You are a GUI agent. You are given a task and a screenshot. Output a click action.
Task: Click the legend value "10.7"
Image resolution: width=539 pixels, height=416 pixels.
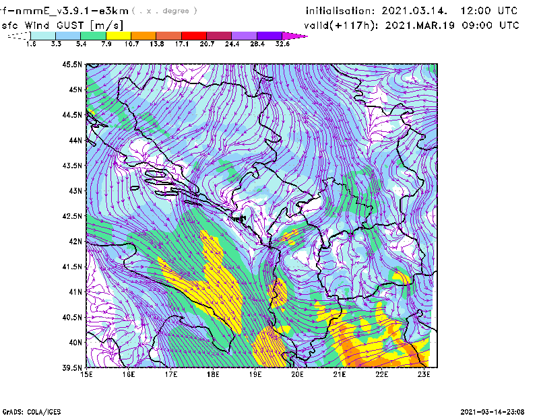point(131,44)
